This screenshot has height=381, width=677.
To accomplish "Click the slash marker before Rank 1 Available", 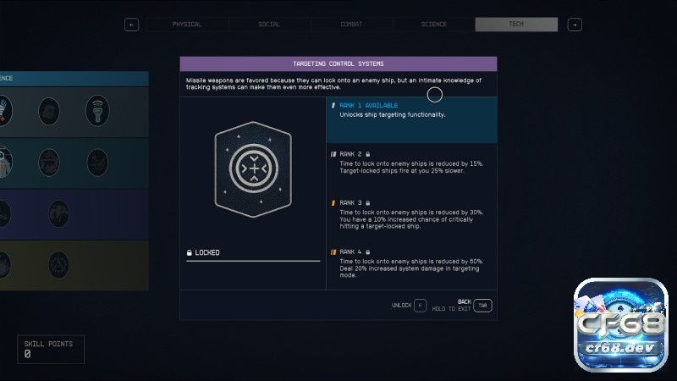I will coord(333,105).
